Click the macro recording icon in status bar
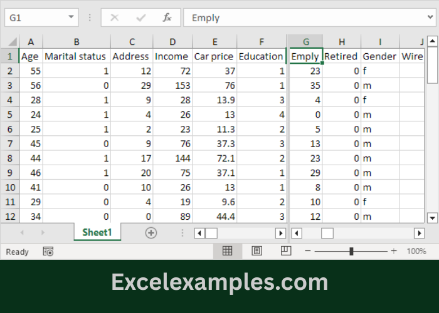Viewport: 439px width, 313px height. [48, 251]
